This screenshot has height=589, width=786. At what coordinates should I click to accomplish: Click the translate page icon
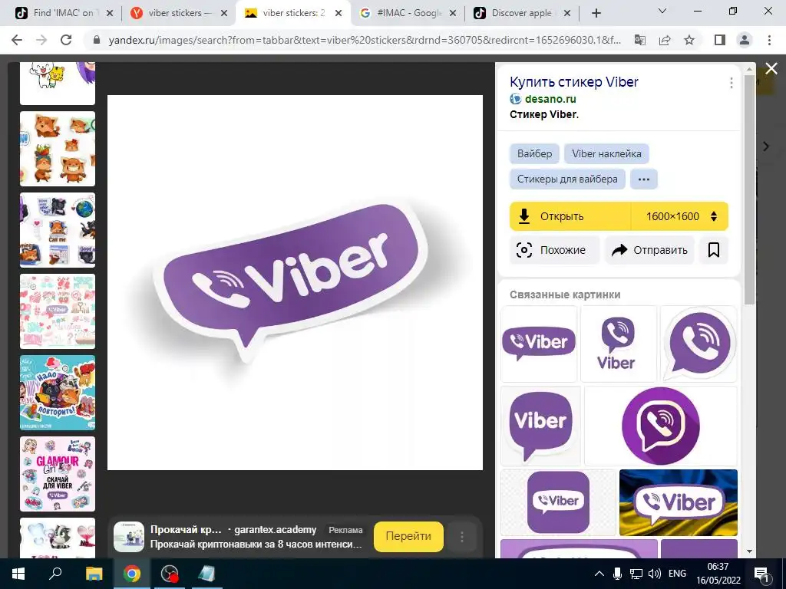[640, 40]
